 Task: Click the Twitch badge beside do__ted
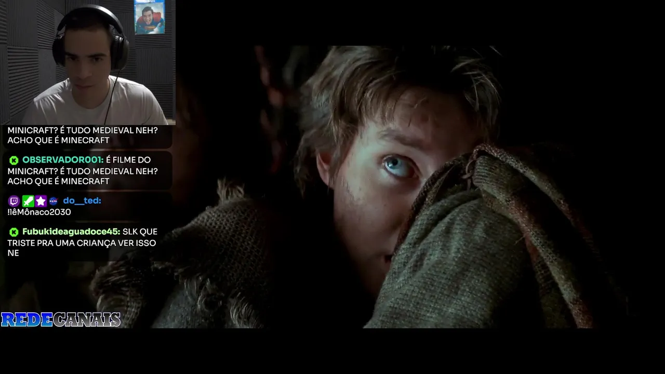(x=14, y=201)
